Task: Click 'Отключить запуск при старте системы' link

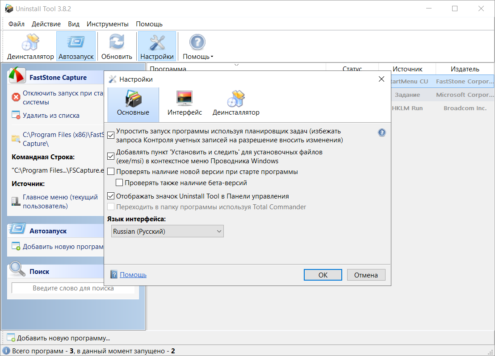Action: [x=63, y=97]
